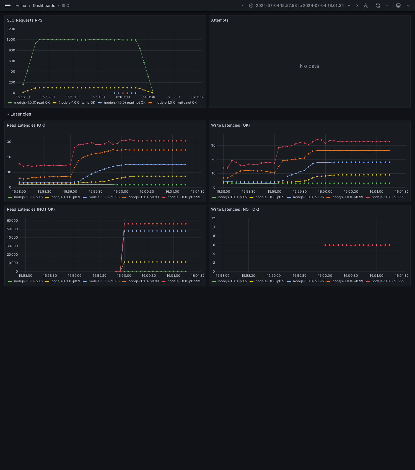
Task: Toggle p0.95 series in Read Latencies (OK)
Action: coord(104,197)
